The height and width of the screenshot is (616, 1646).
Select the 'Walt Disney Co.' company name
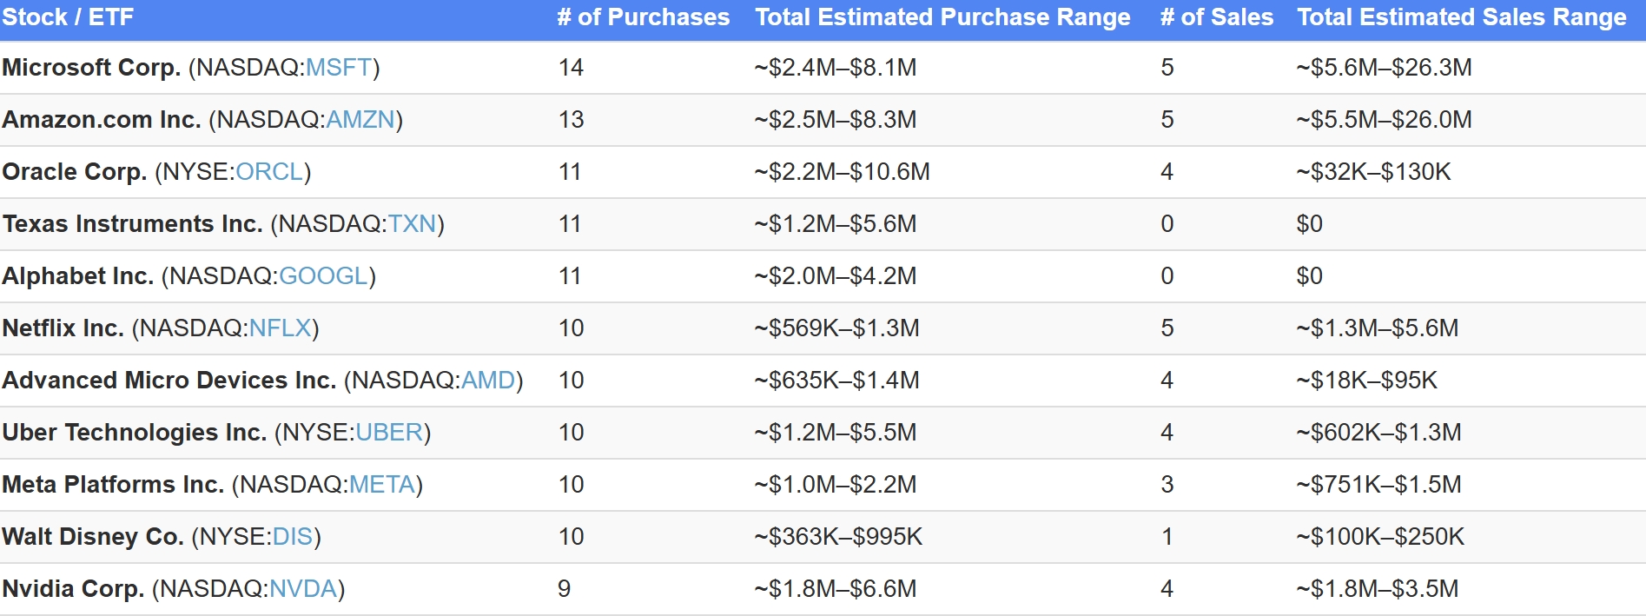(93, 537)
